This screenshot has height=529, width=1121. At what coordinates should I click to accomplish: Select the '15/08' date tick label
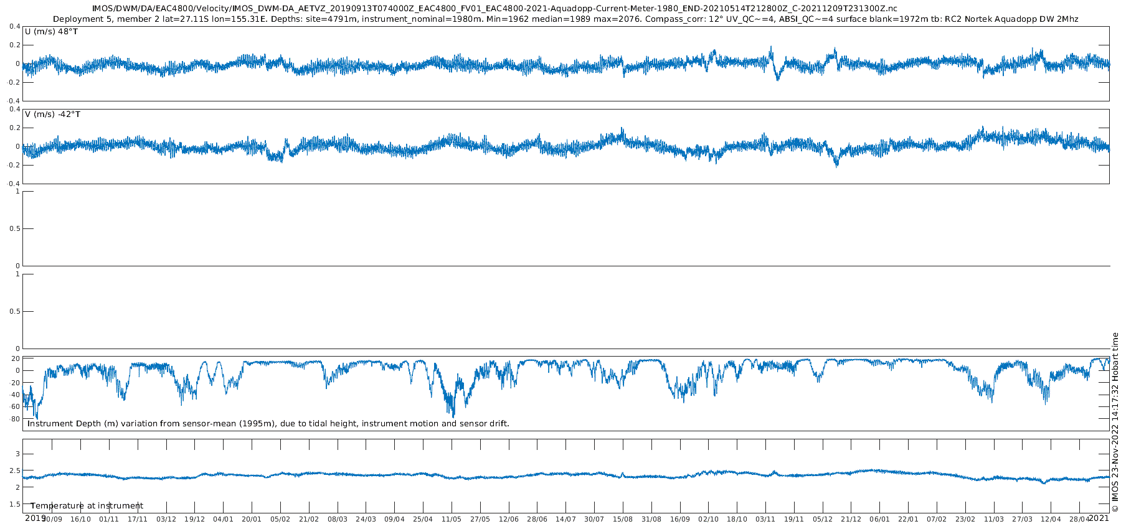pos(623,519)
